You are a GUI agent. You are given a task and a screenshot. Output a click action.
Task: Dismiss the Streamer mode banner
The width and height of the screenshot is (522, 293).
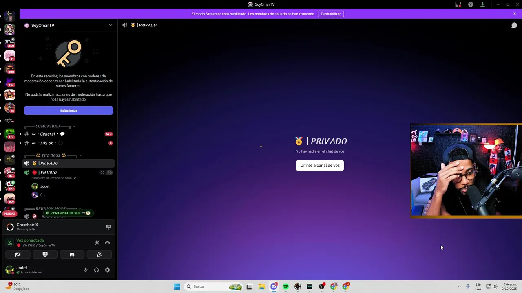coord(515,14)
